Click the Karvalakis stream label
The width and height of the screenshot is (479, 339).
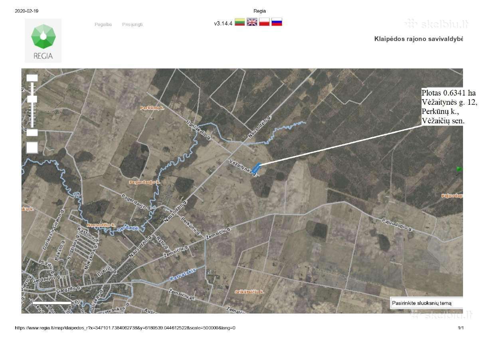[x=183, y=275]
